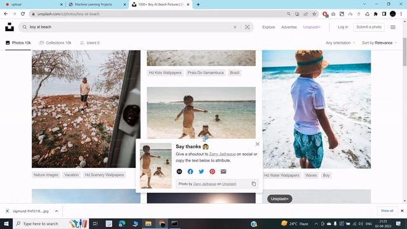
Task: Clear the 'boy at beach' search text
Action: [x=235, y=27]
